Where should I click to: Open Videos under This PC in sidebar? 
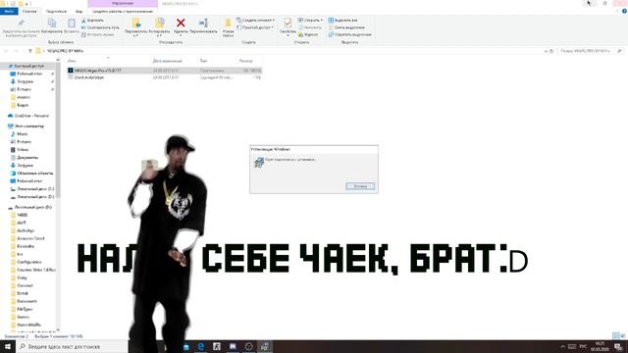[x=23, y=149]
